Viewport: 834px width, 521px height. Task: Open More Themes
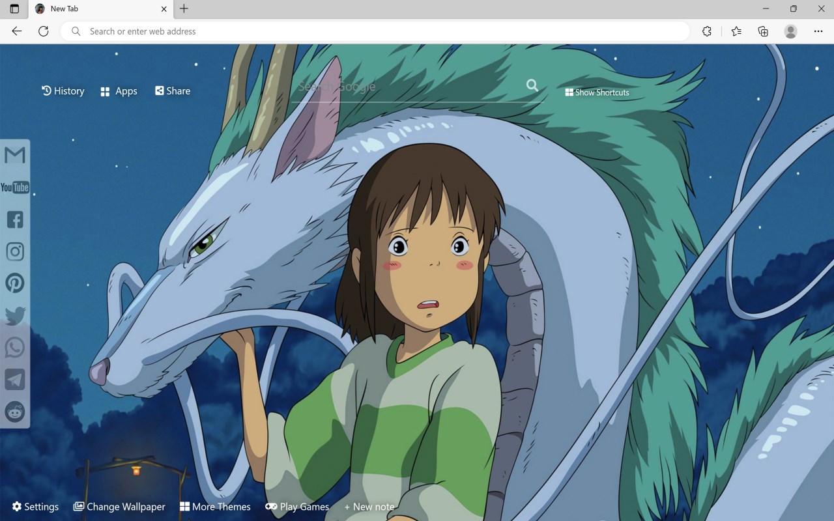[x=215, y=507]
